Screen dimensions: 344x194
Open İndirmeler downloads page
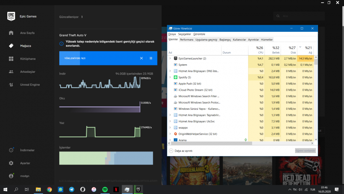point(27,150)
